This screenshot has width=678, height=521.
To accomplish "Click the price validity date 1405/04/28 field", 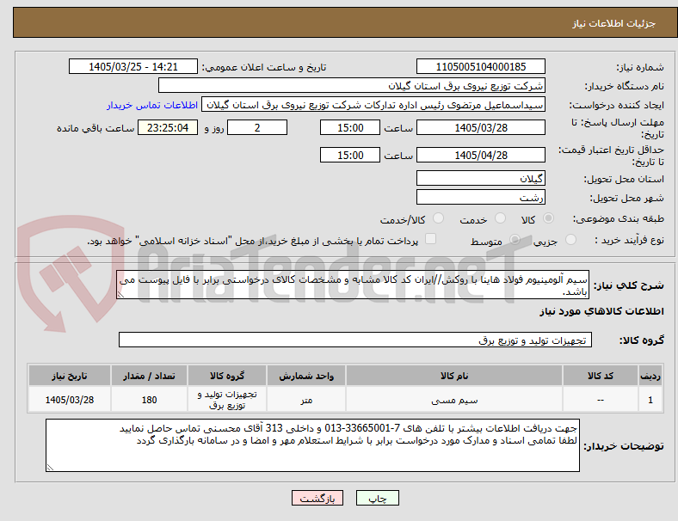I will pyautogui.click(x=480, y=155).
